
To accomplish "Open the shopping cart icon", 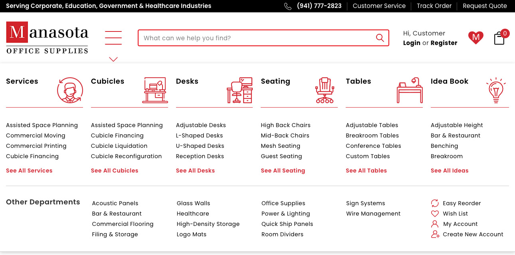I will point(499,38).
